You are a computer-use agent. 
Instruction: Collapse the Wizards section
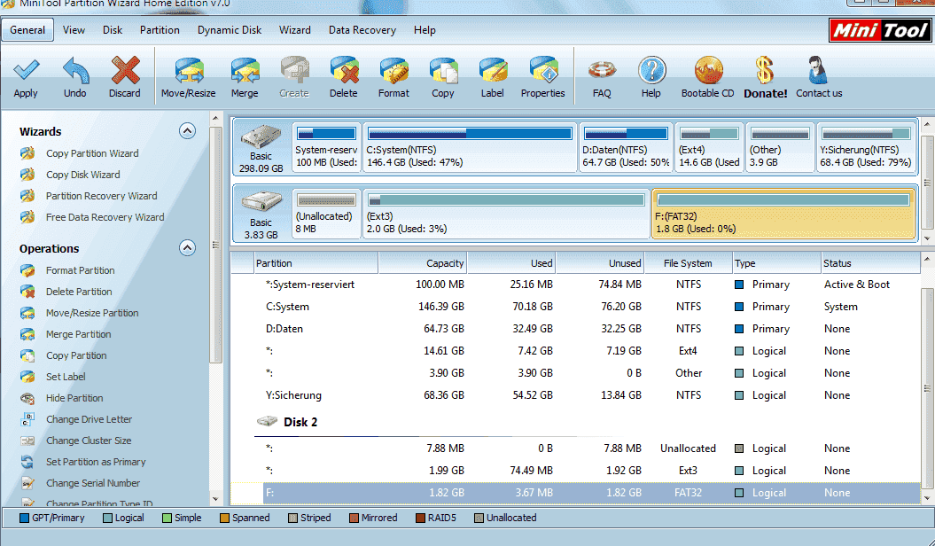pos(187,131)
